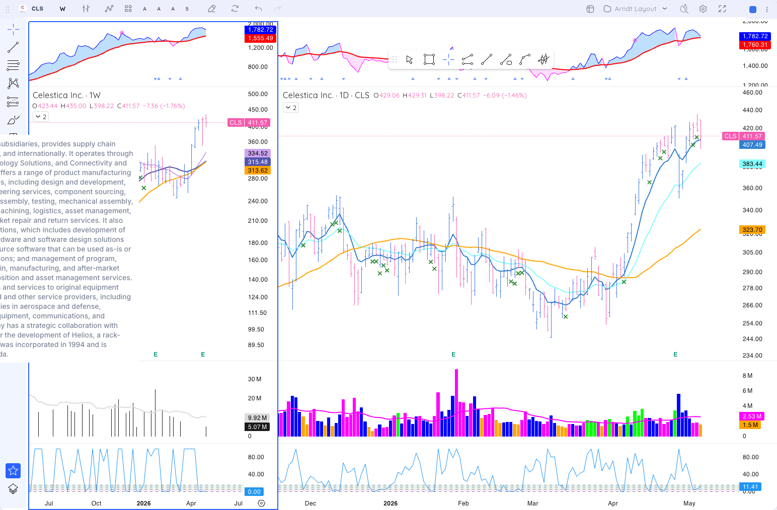Select the Fibonacci retracement tool in the left sidebar
This screenshot has width=777, height=510.
point(13,65)
